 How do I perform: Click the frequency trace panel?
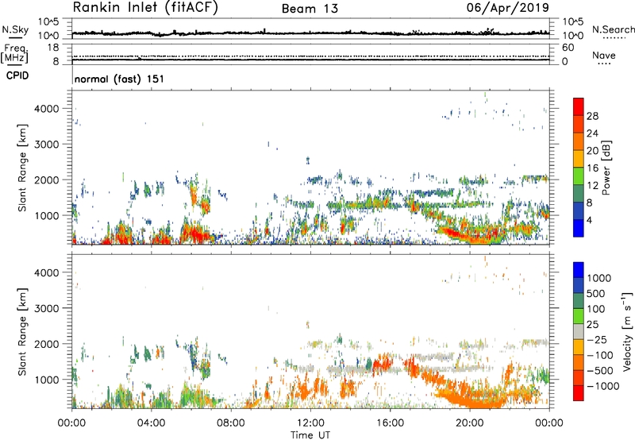point(310,54)
